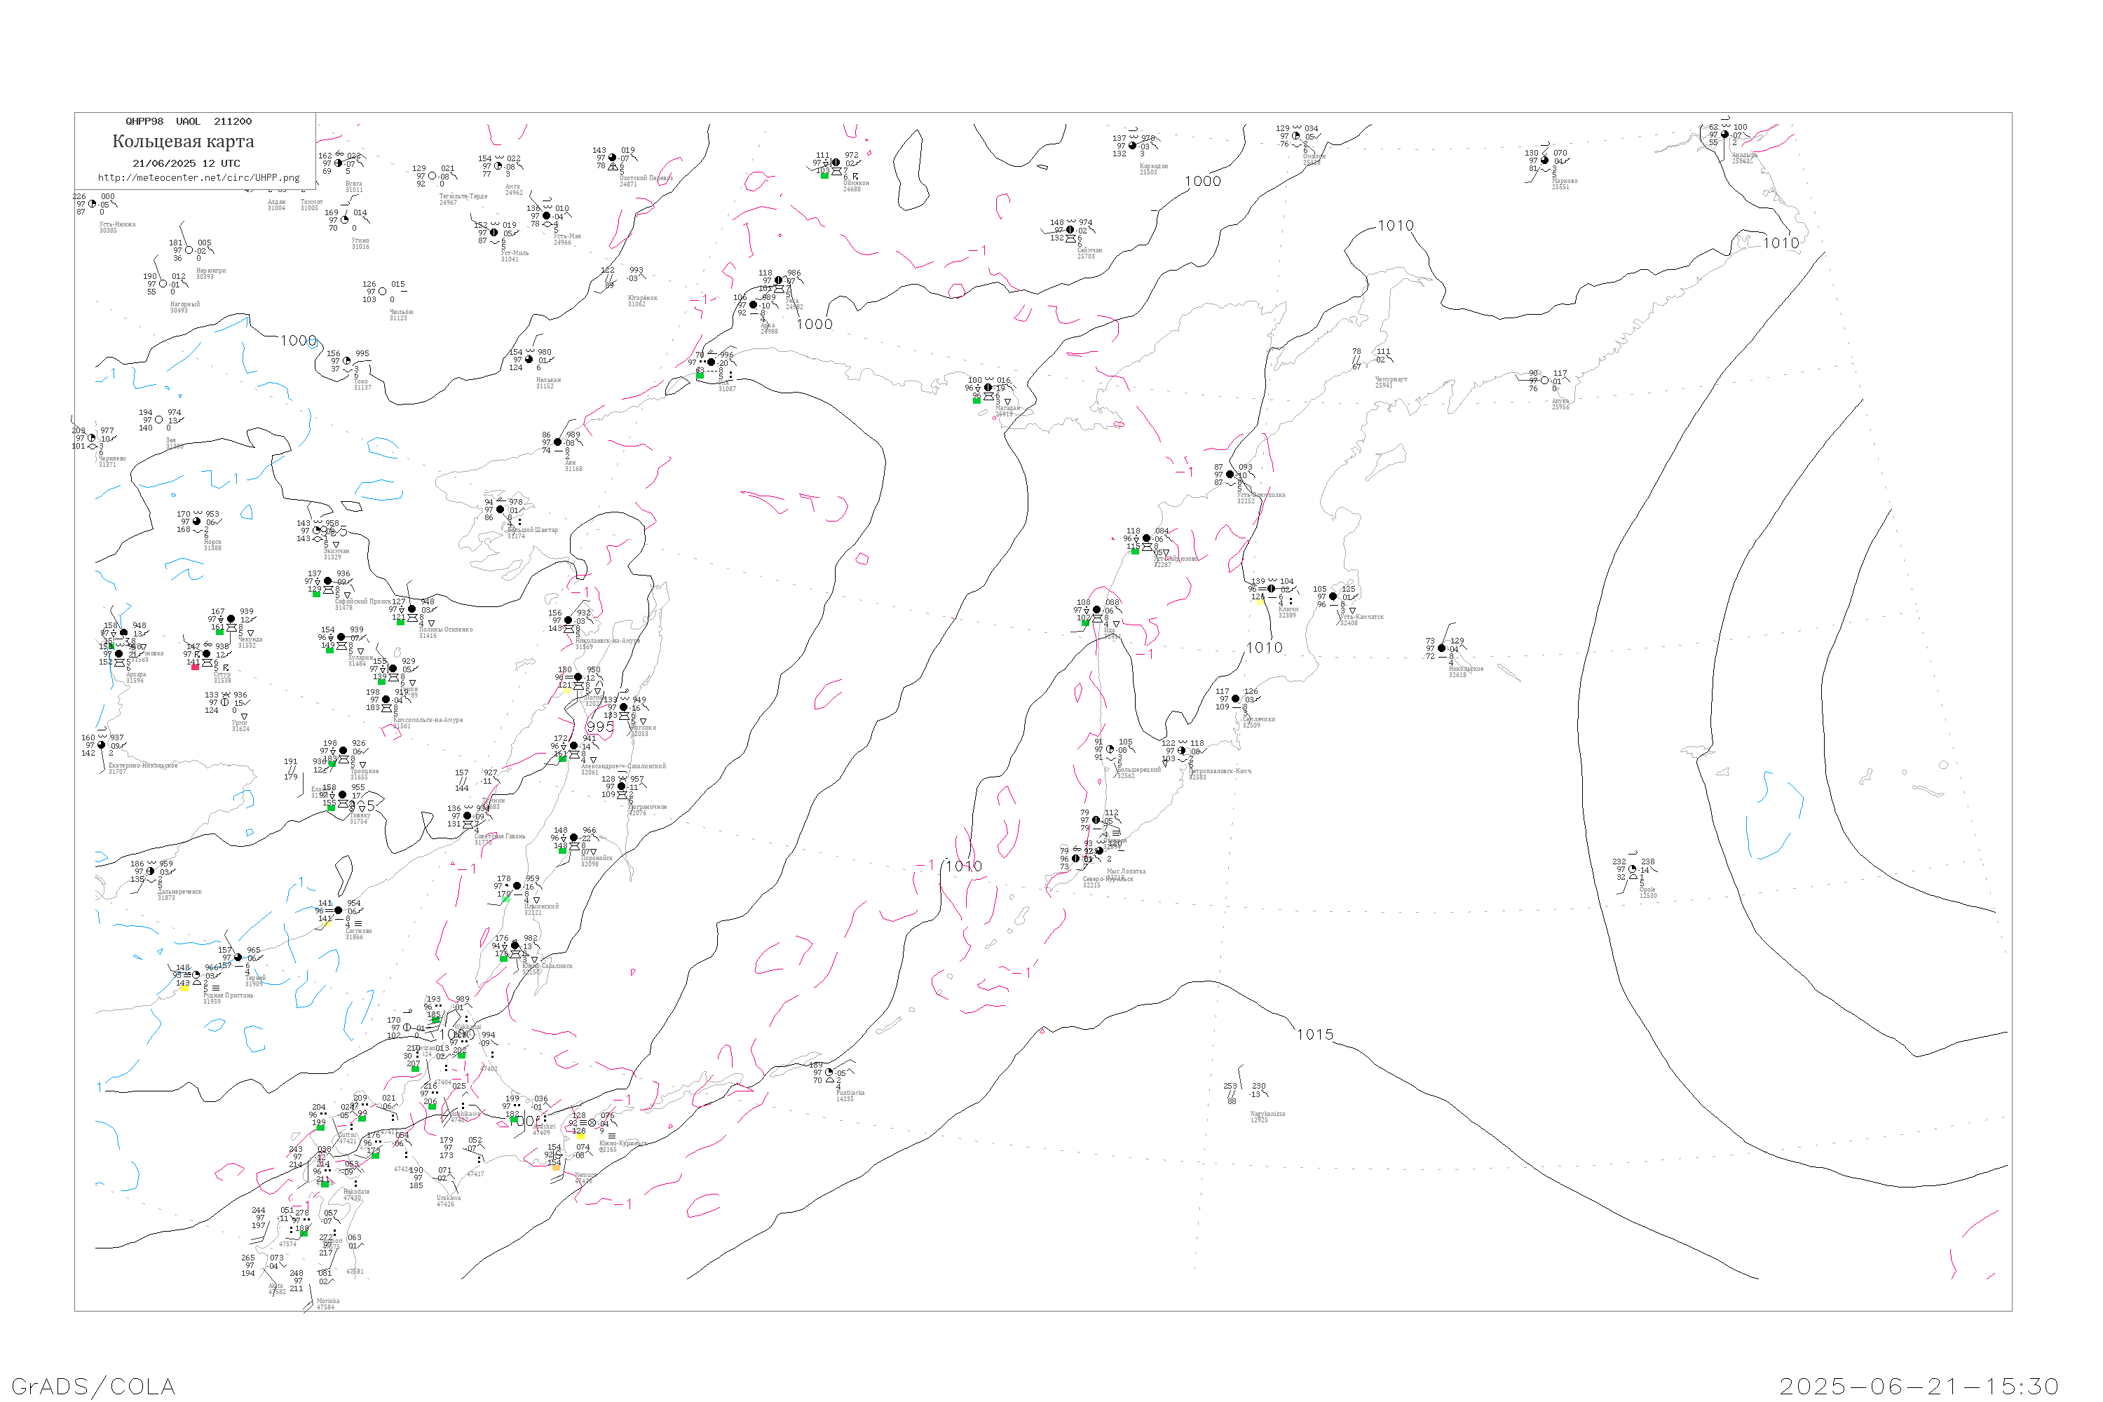Click the Большерецкий station half-filled circle
Screen dimensions: 2103x1402
tap(1110, 749)
